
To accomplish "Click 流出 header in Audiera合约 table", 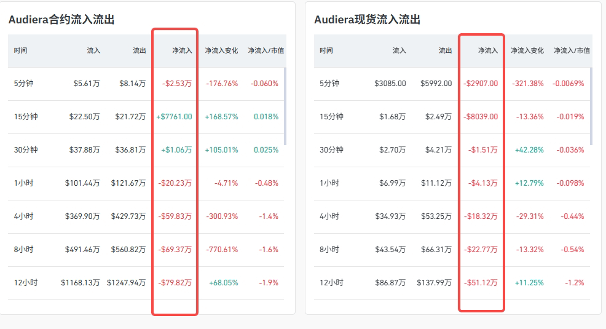I will [139, 50].
